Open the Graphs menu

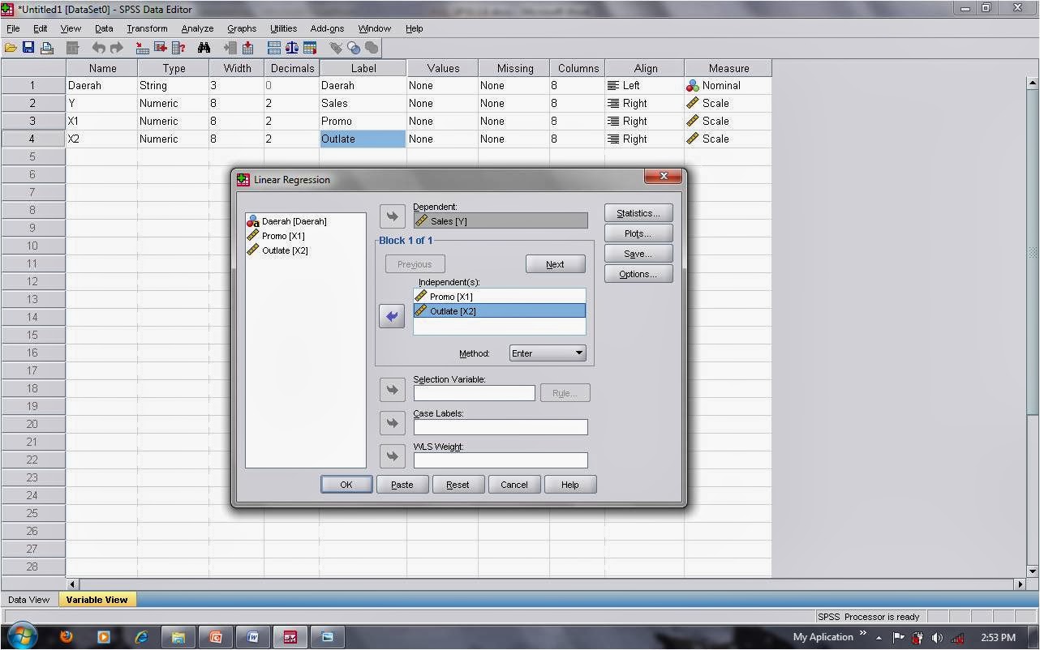tap(242, 28)
